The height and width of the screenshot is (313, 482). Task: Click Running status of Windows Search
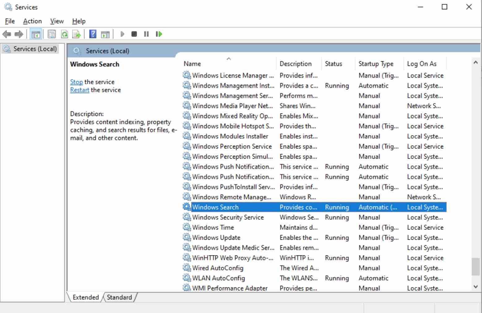[337, 207]
